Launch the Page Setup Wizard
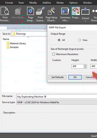Viewport: 97px width, 138px height. (51, 15)
